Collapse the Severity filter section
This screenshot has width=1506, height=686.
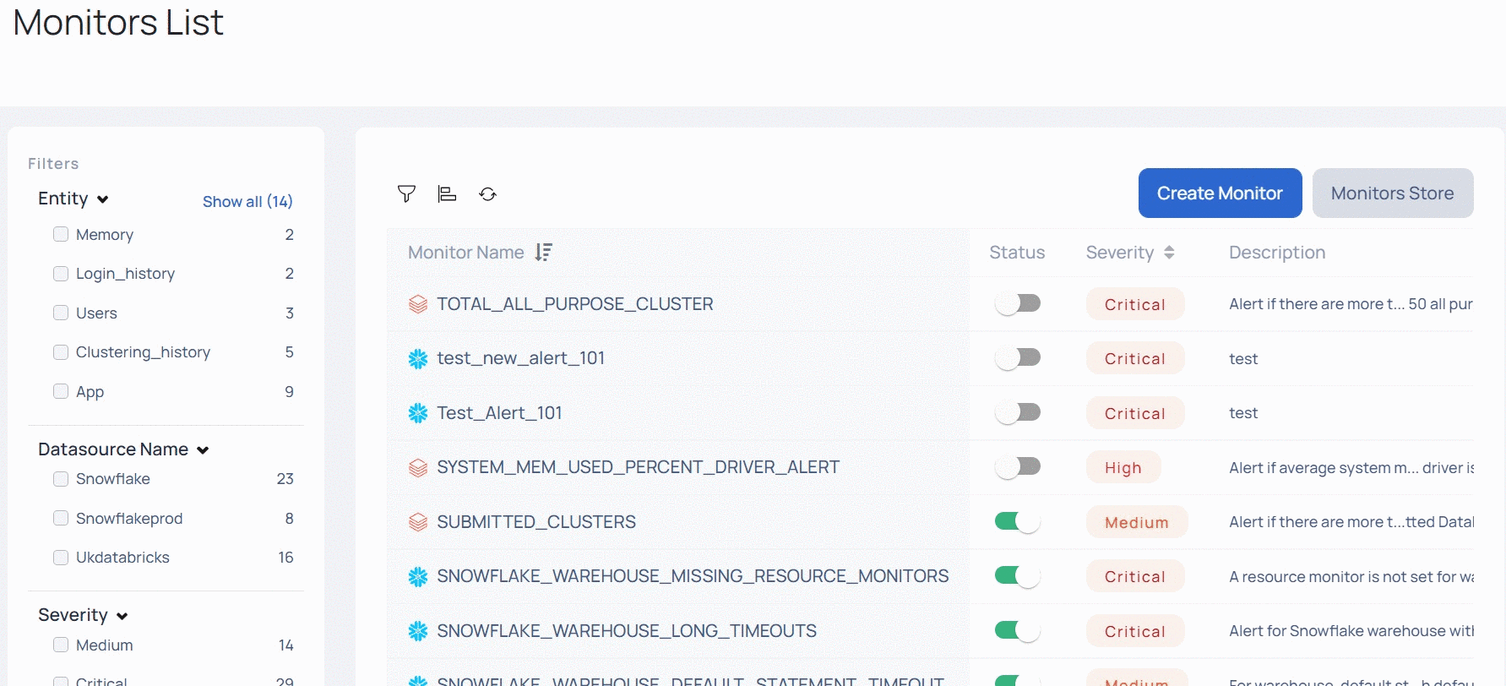pyautogui.click(x=122, y=616)
